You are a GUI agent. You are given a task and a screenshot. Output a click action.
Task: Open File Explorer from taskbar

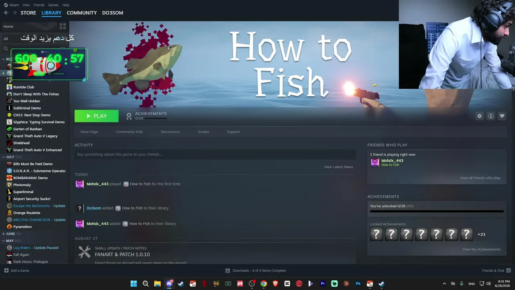click(x=157, y=284)
